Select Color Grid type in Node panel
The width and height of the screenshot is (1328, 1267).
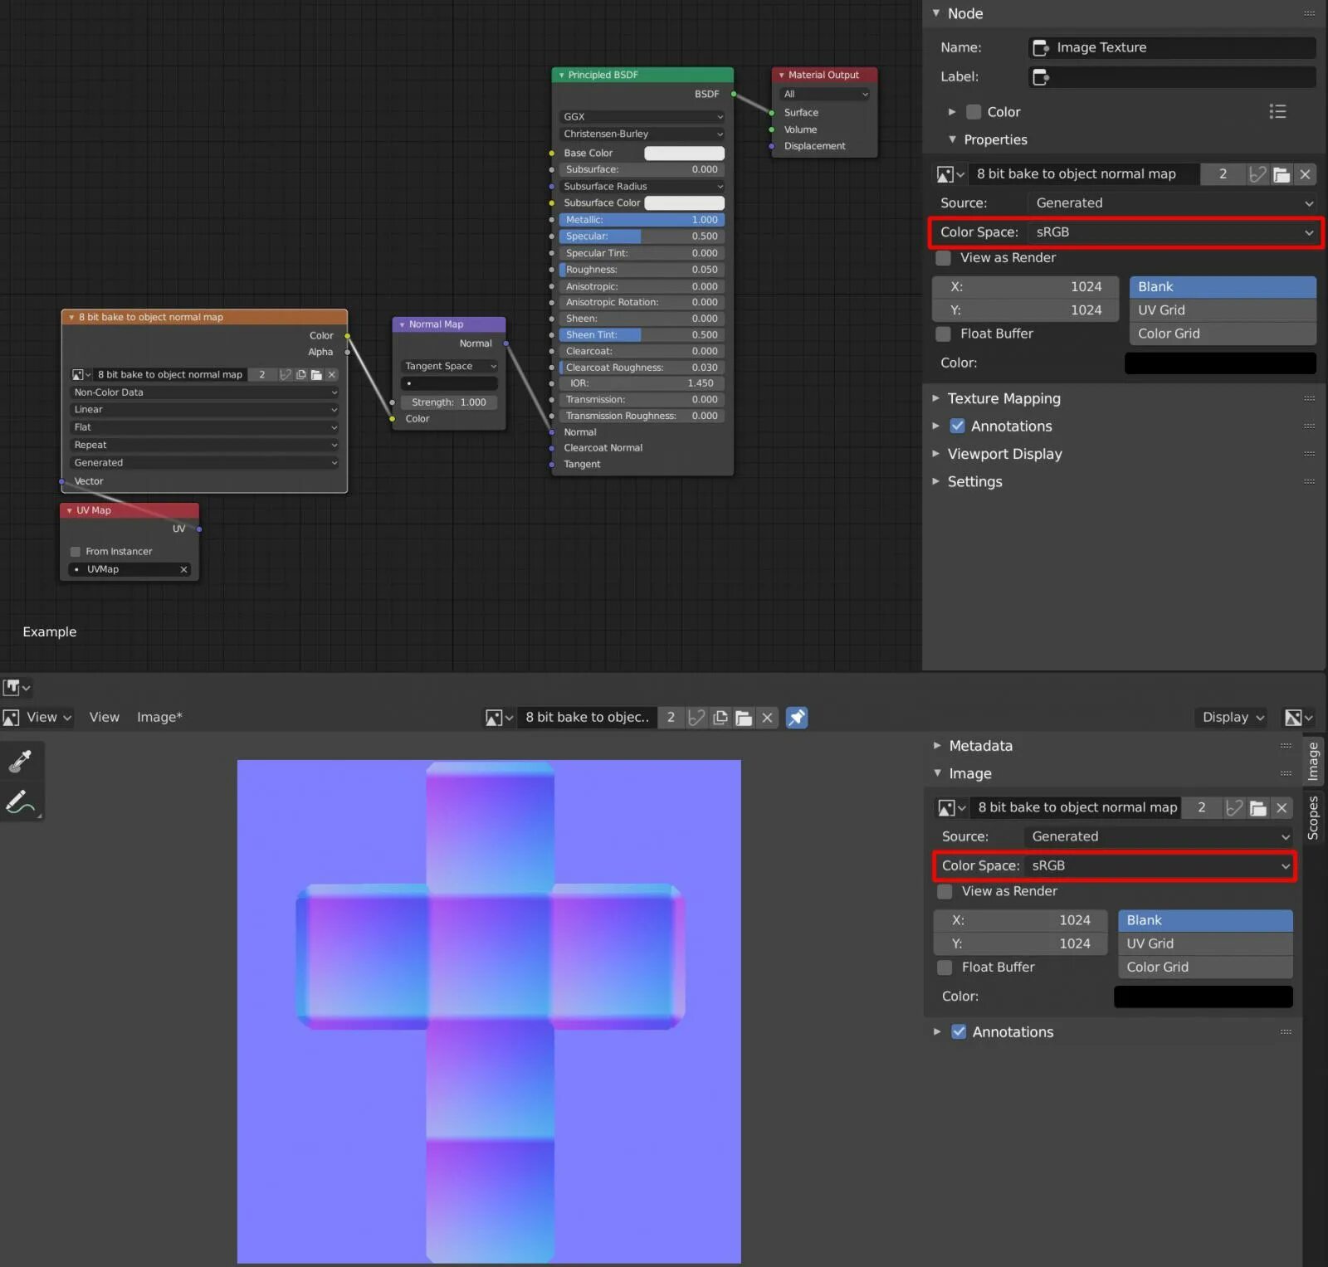click(1223, 334)
